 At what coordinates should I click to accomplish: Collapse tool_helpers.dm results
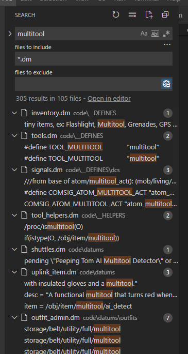(14, 215)
